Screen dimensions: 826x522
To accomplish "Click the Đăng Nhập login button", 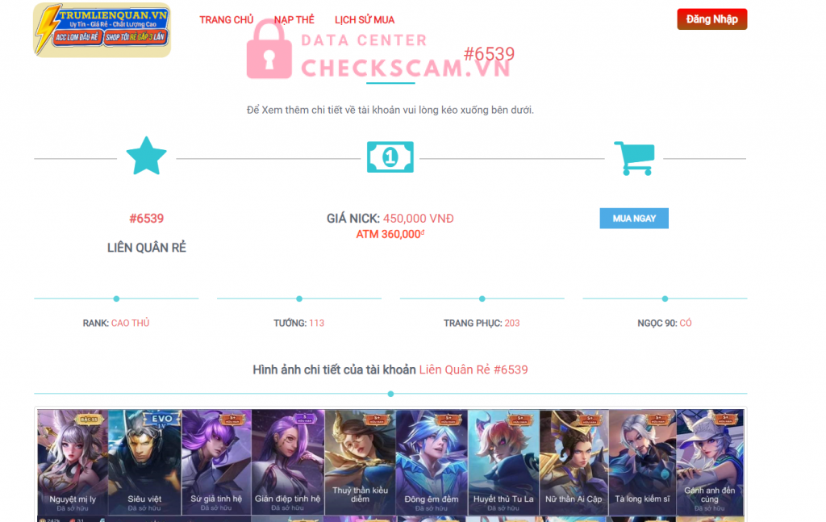I will 711,19.
